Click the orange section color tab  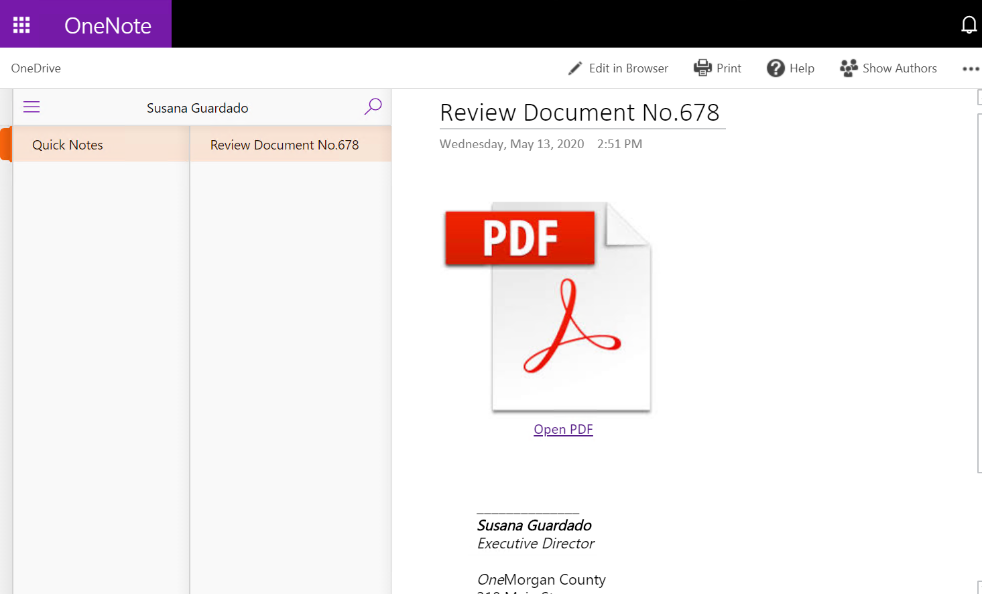6,144
